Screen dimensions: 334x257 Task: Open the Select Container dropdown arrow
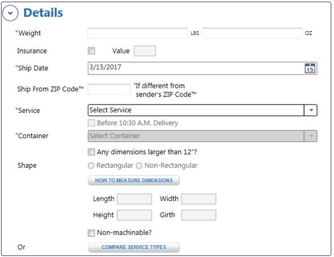(x=311, y=136)
